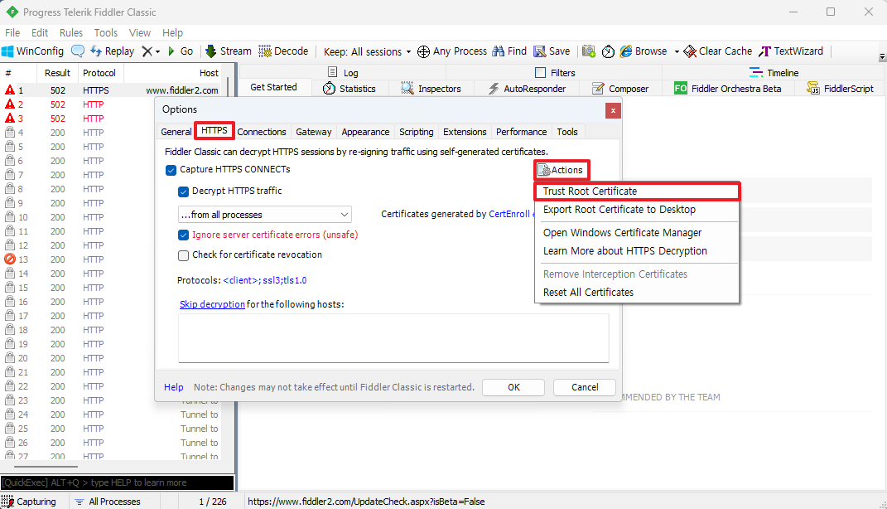The image size is (887, 509).
Task: Uncheck Decrypt HTTPS traffic
Action: point(183,191)
